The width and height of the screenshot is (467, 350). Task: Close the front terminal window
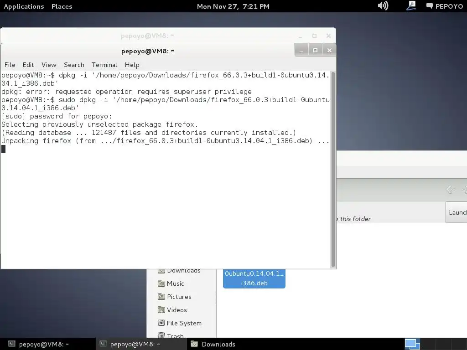[329, 51]
